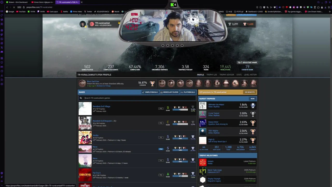Click MORE in Rarest Trophies
332x187 pixels.
point(252,99)
